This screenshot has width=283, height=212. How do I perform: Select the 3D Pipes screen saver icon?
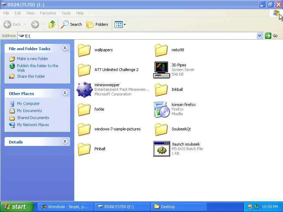(162, 70)
